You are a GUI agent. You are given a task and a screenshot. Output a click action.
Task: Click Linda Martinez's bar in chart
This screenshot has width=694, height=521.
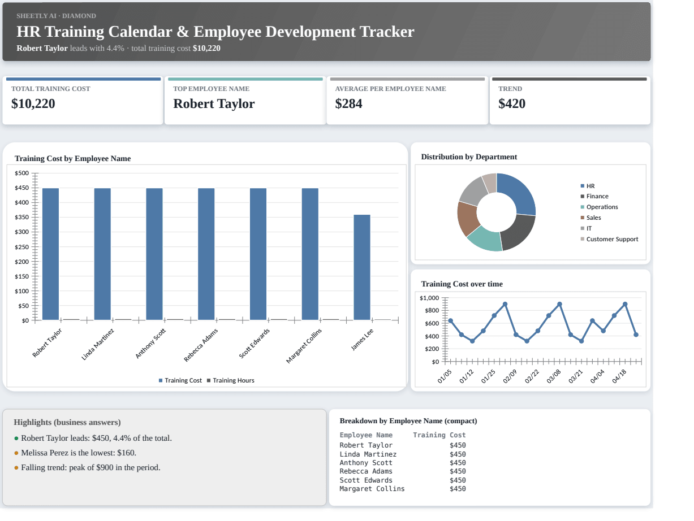coord(102,254)
